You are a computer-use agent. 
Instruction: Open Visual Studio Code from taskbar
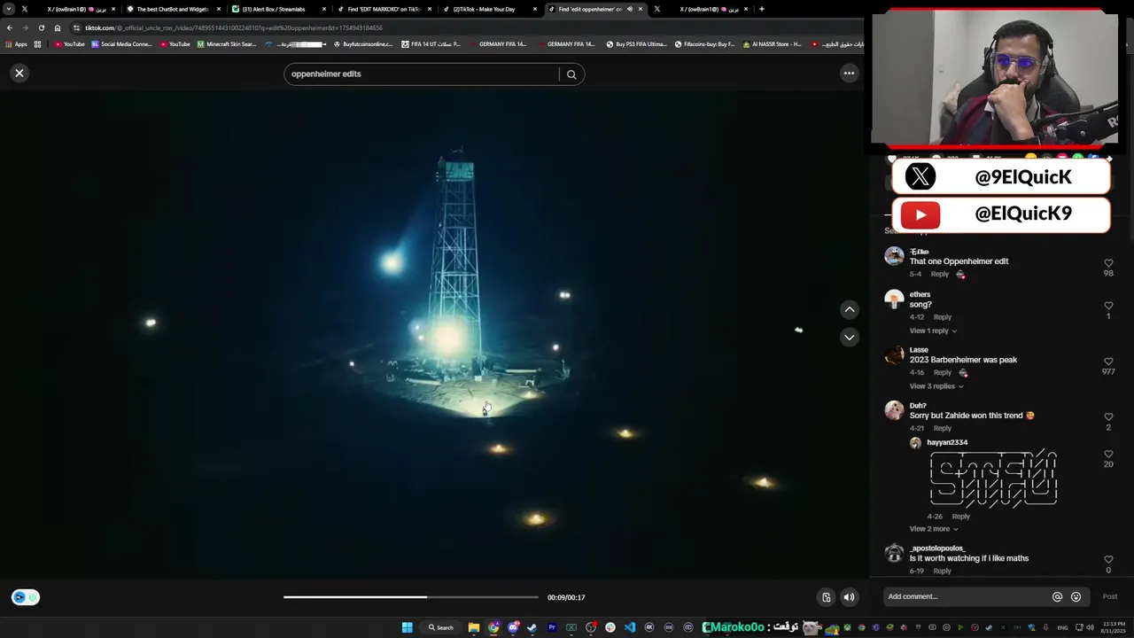point(630,627)
